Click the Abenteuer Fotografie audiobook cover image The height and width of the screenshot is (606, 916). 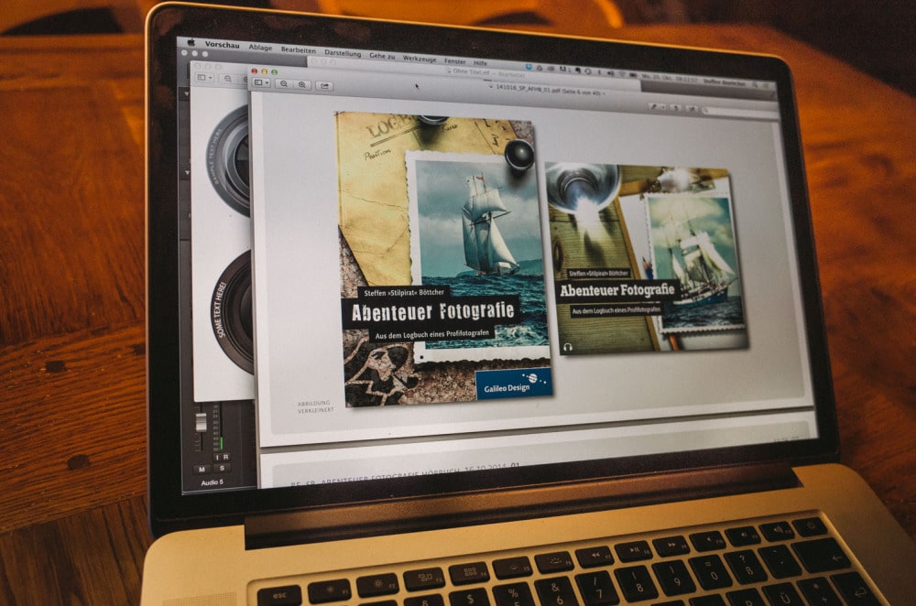[x=647, y=257]
